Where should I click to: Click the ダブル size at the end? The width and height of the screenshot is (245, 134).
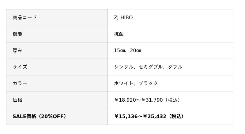coord(175,67)
